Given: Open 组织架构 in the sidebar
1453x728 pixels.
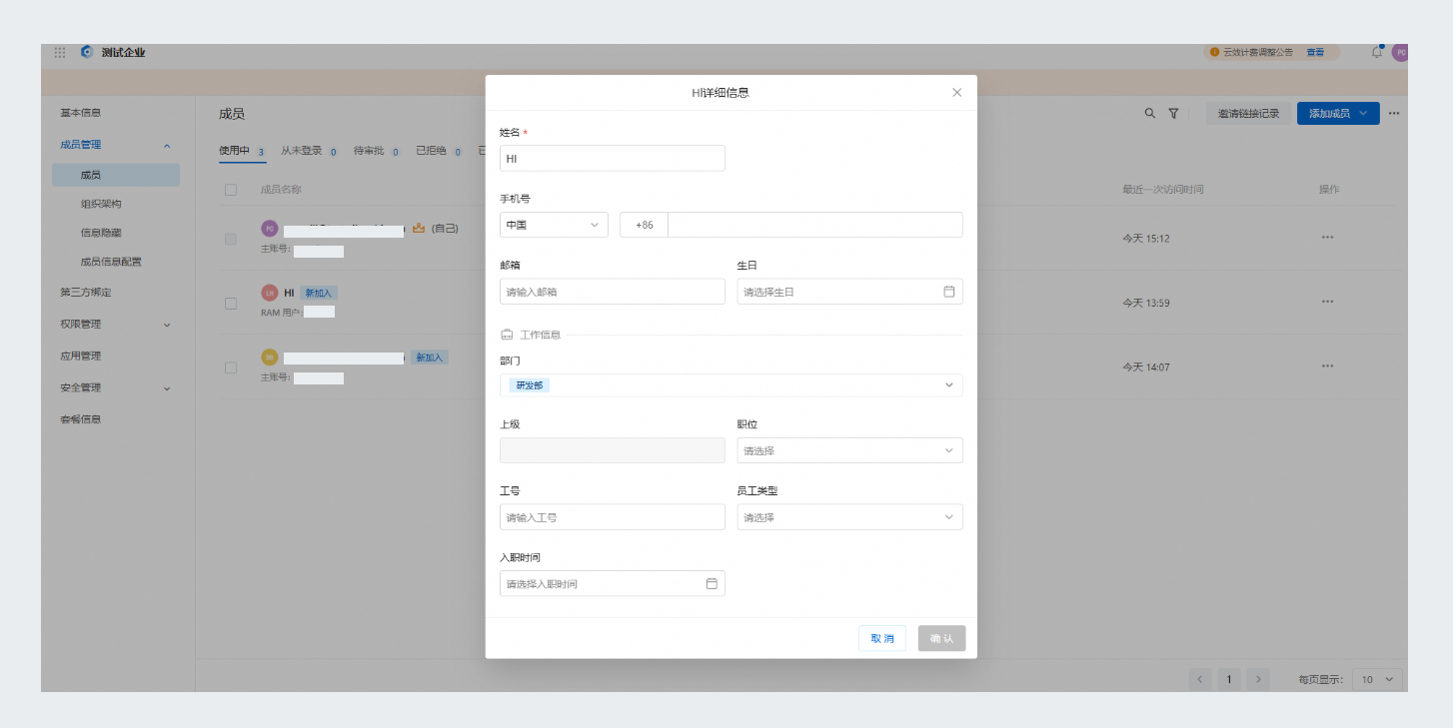Looking at the screenshot, I should point(100,204).
